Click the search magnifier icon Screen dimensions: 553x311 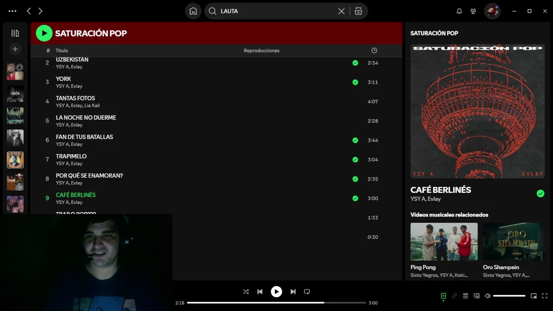click(x=213, y=11)
